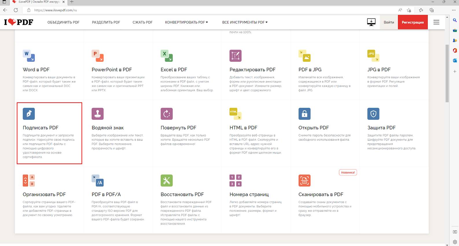The image size is (459, 246).
Task: Click the Открыть PDF unlock icon
Action: (305, 114)
